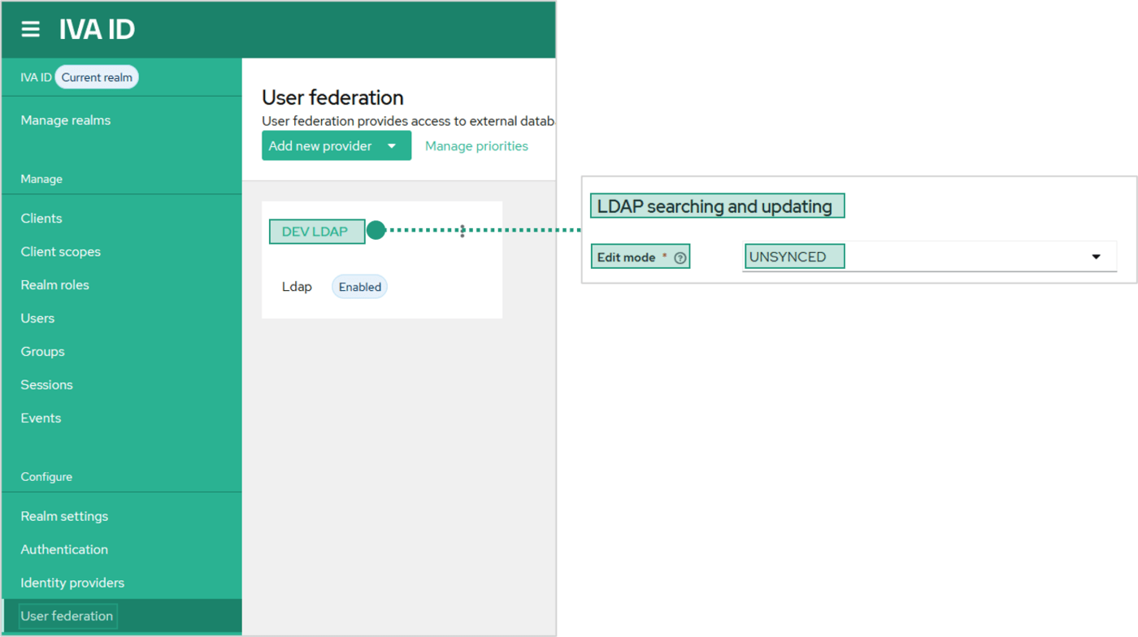Screen dimensions: 1138x637
Task: Open Sessions in the sidebar
Action: click(x=47, y=385)
